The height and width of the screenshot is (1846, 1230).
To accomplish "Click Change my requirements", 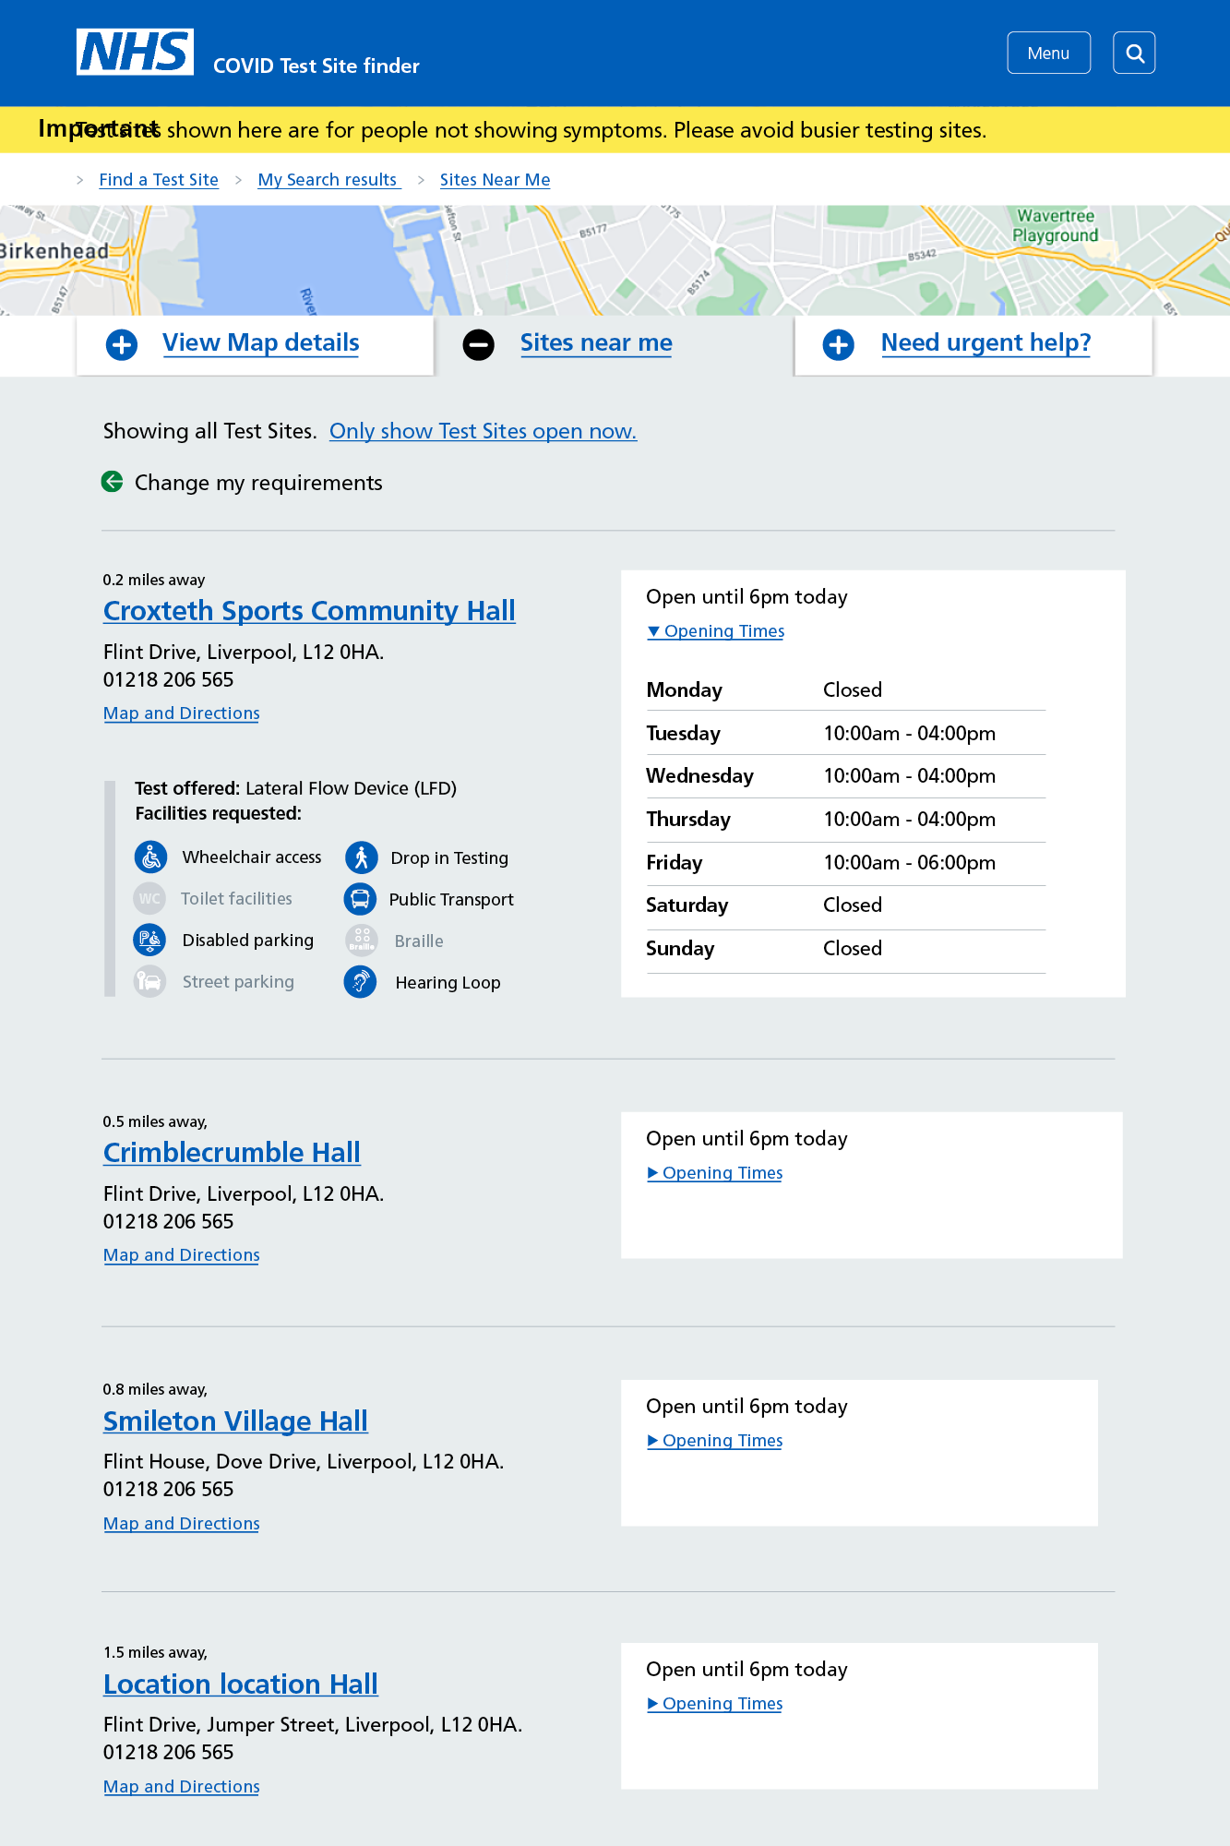I will click(x=258, y=483).
